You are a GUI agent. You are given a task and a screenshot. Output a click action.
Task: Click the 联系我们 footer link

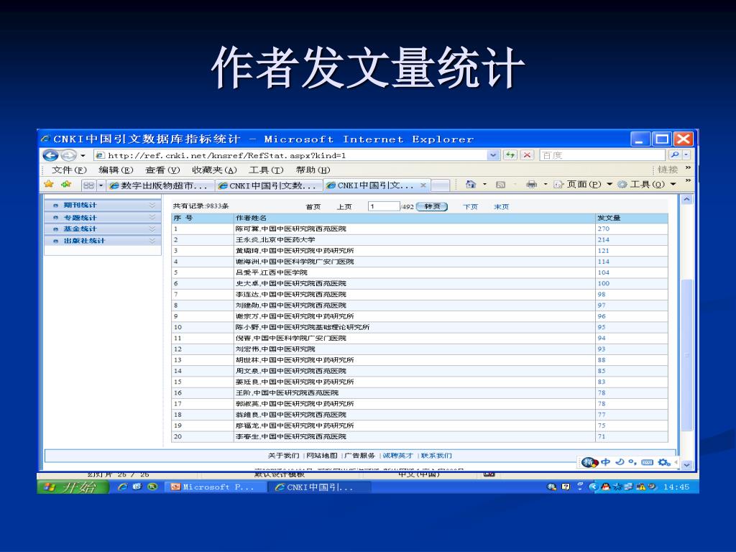(x=436, y=456)
